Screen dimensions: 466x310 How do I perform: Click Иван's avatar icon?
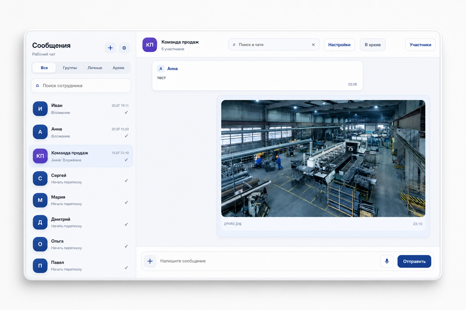tap(40, 109)
